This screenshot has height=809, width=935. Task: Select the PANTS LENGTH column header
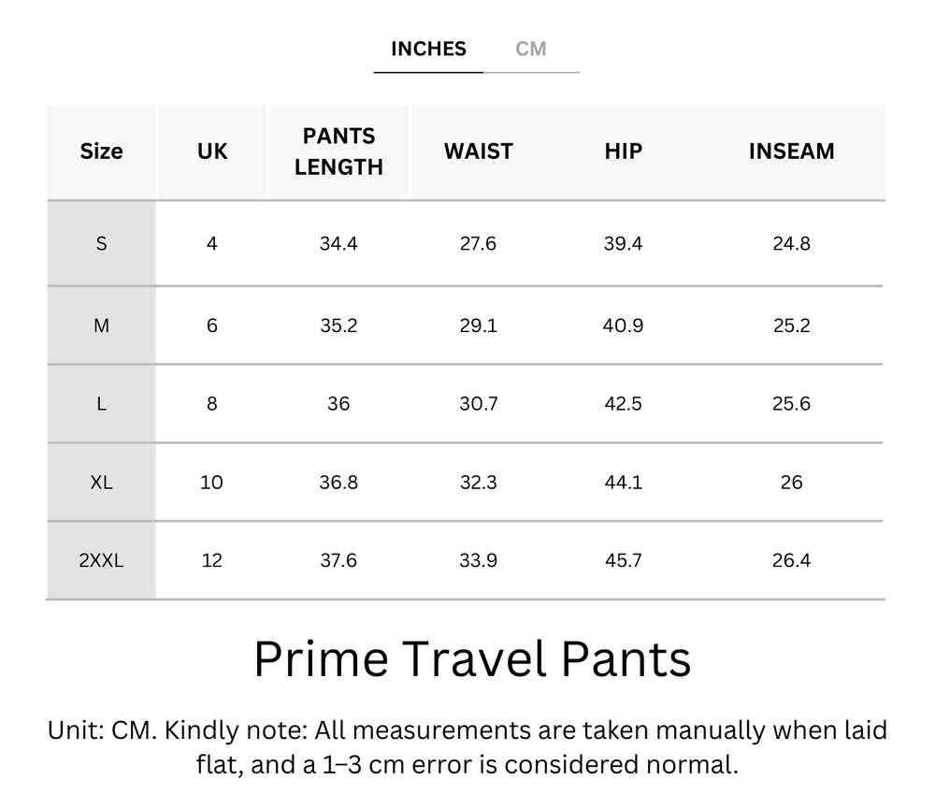point(338,152)
